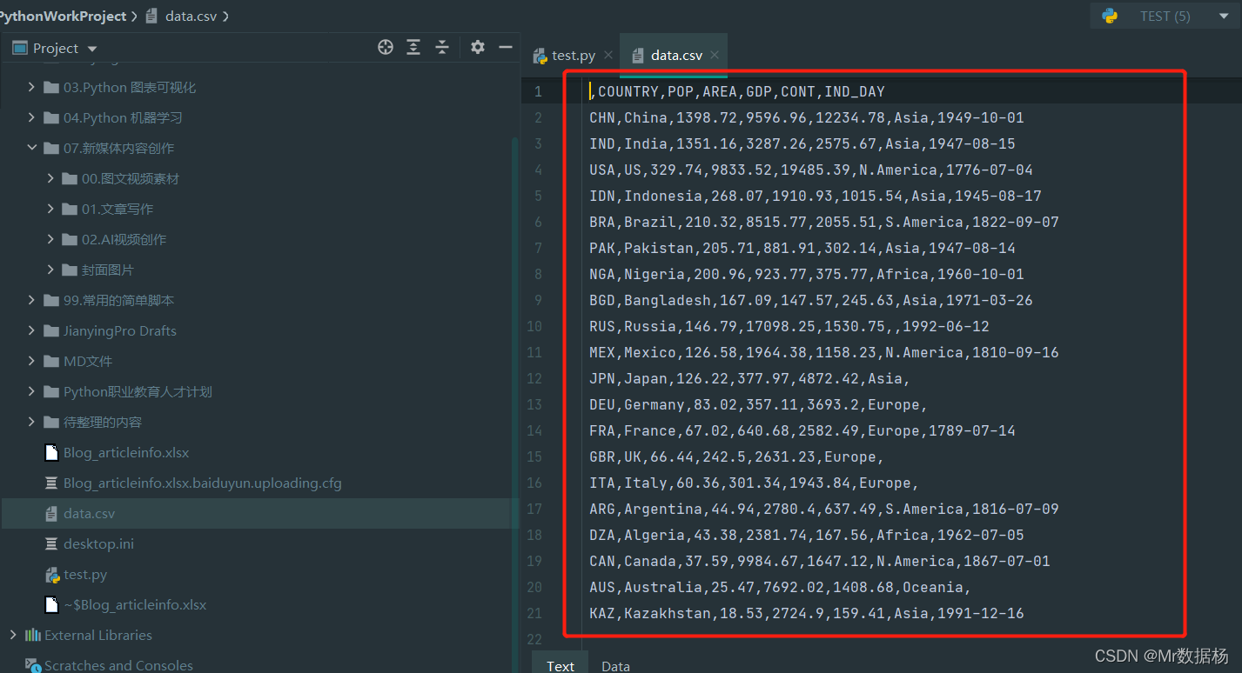Click the GBR,UK row in editor

coord(736,456)
